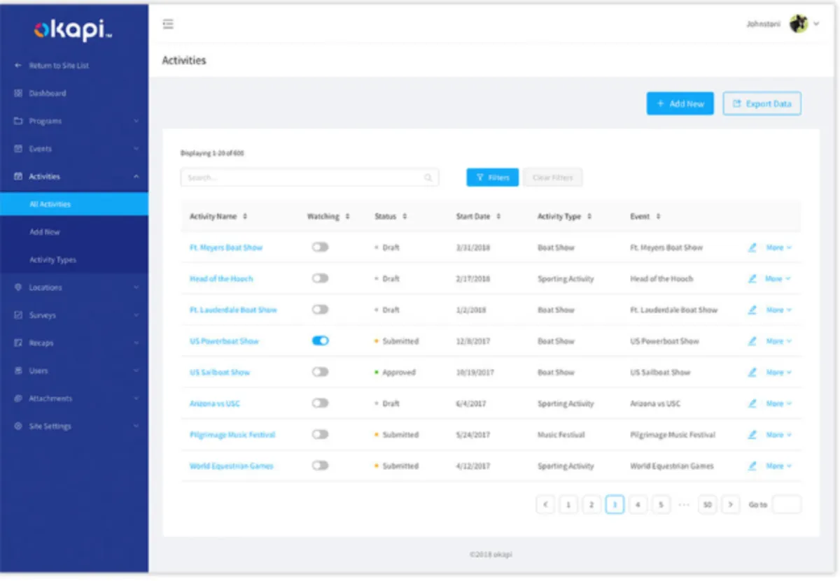Go to page 50 in pagination

coord(707,504)
